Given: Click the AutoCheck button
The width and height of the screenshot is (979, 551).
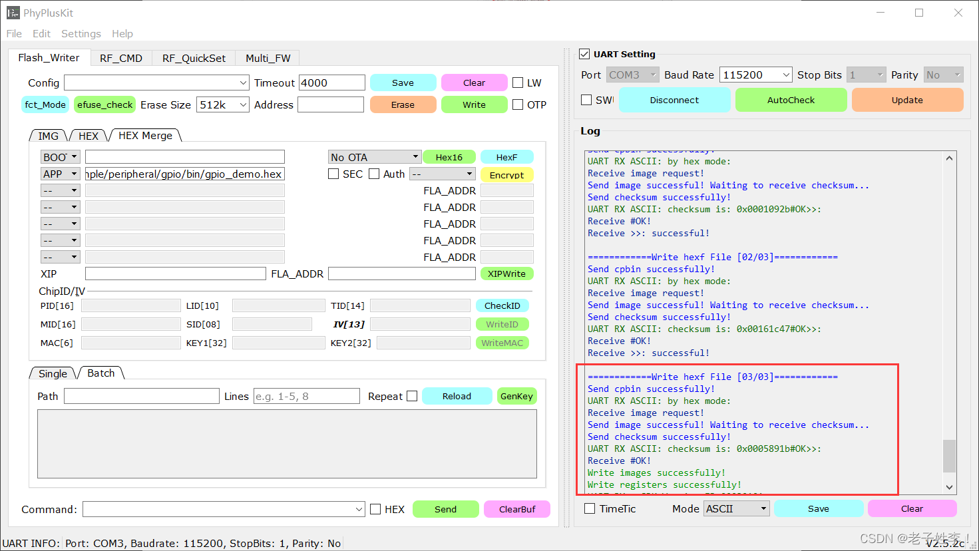Looking at the screenshot, I should [x=791, y=100].
